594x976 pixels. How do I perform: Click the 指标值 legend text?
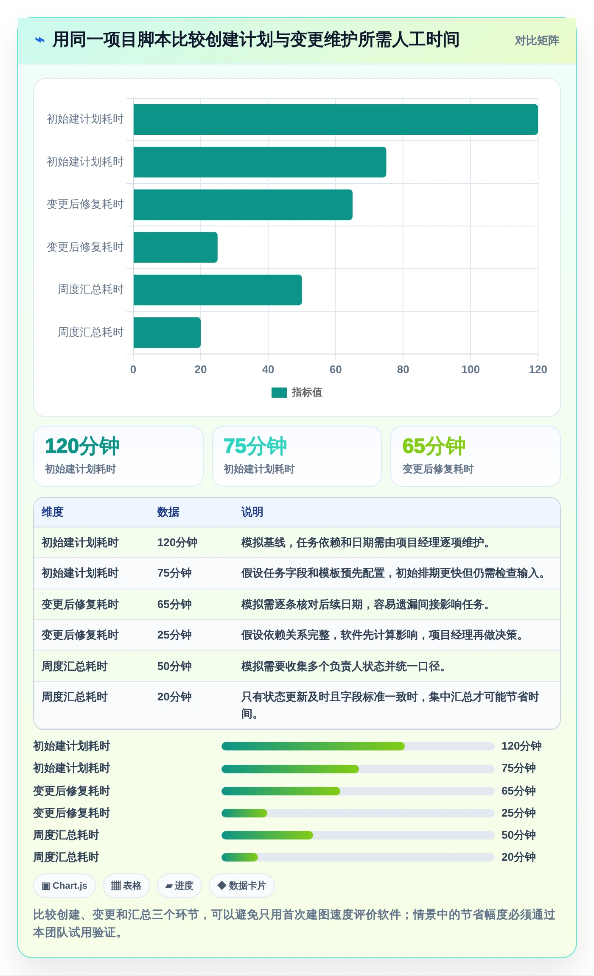pyautogui.click(x=307, y=393)
